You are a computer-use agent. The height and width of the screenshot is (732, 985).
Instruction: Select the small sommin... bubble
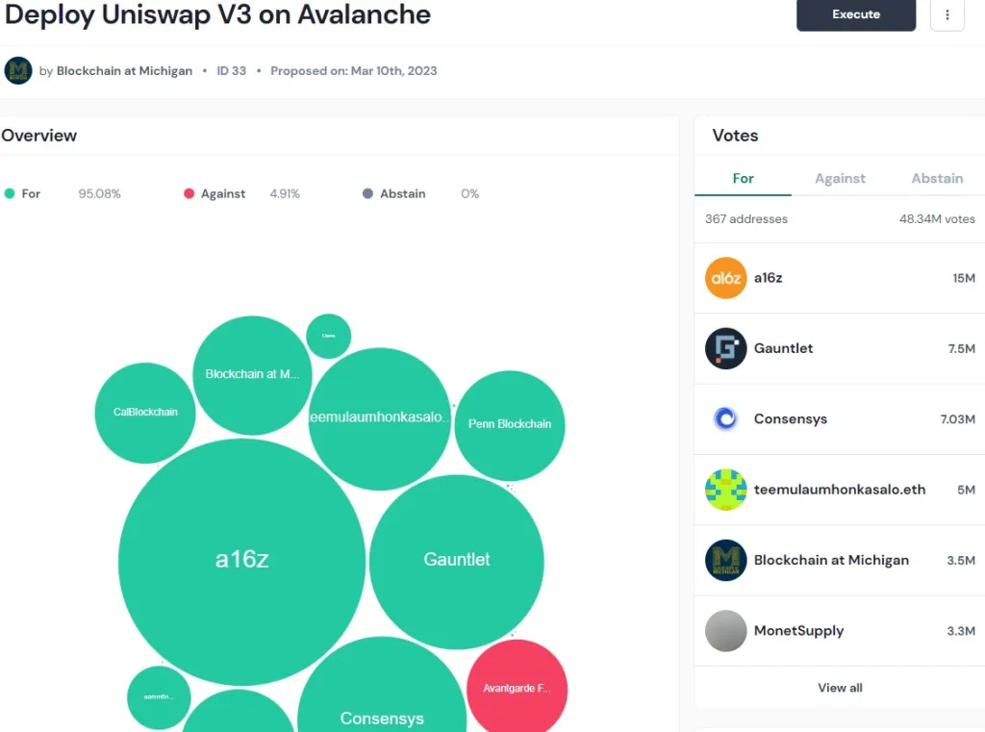coord(159,696)
